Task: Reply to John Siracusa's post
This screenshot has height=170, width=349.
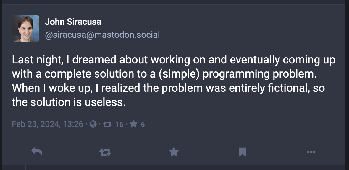Action: [x=37, y=152]
